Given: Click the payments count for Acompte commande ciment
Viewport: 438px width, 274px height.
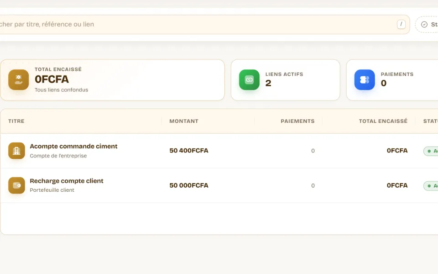Looking at the screenshot, I should 313,151.
